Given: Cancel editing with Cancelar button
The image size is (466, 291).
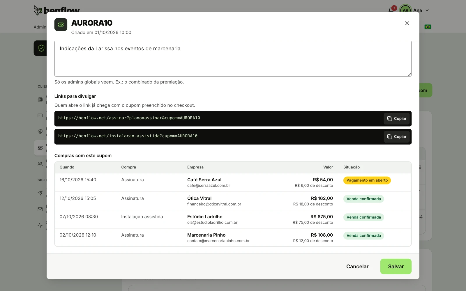Looking at the screenshot, I should (357, 267).
